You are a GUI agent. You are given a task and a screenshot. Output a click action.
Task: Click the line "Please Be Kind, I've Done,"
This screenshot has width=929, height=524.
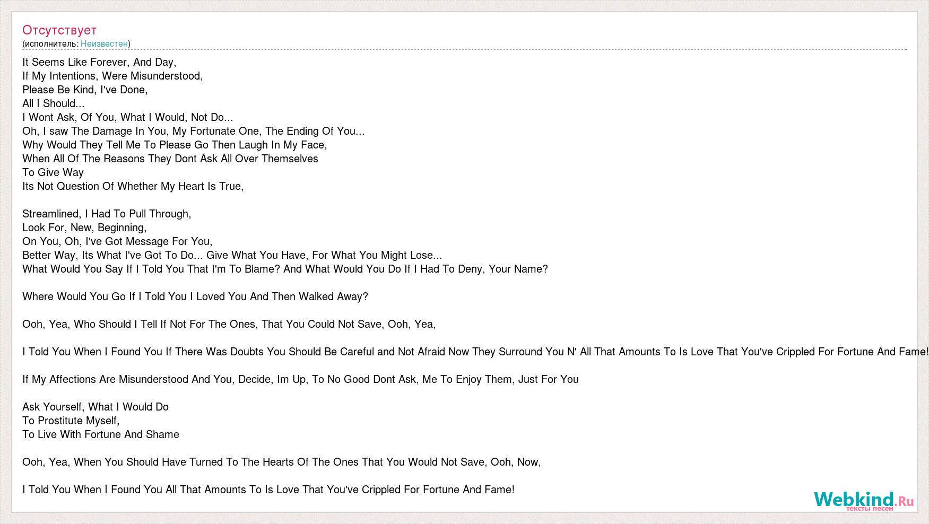click(x=85, y=90)
